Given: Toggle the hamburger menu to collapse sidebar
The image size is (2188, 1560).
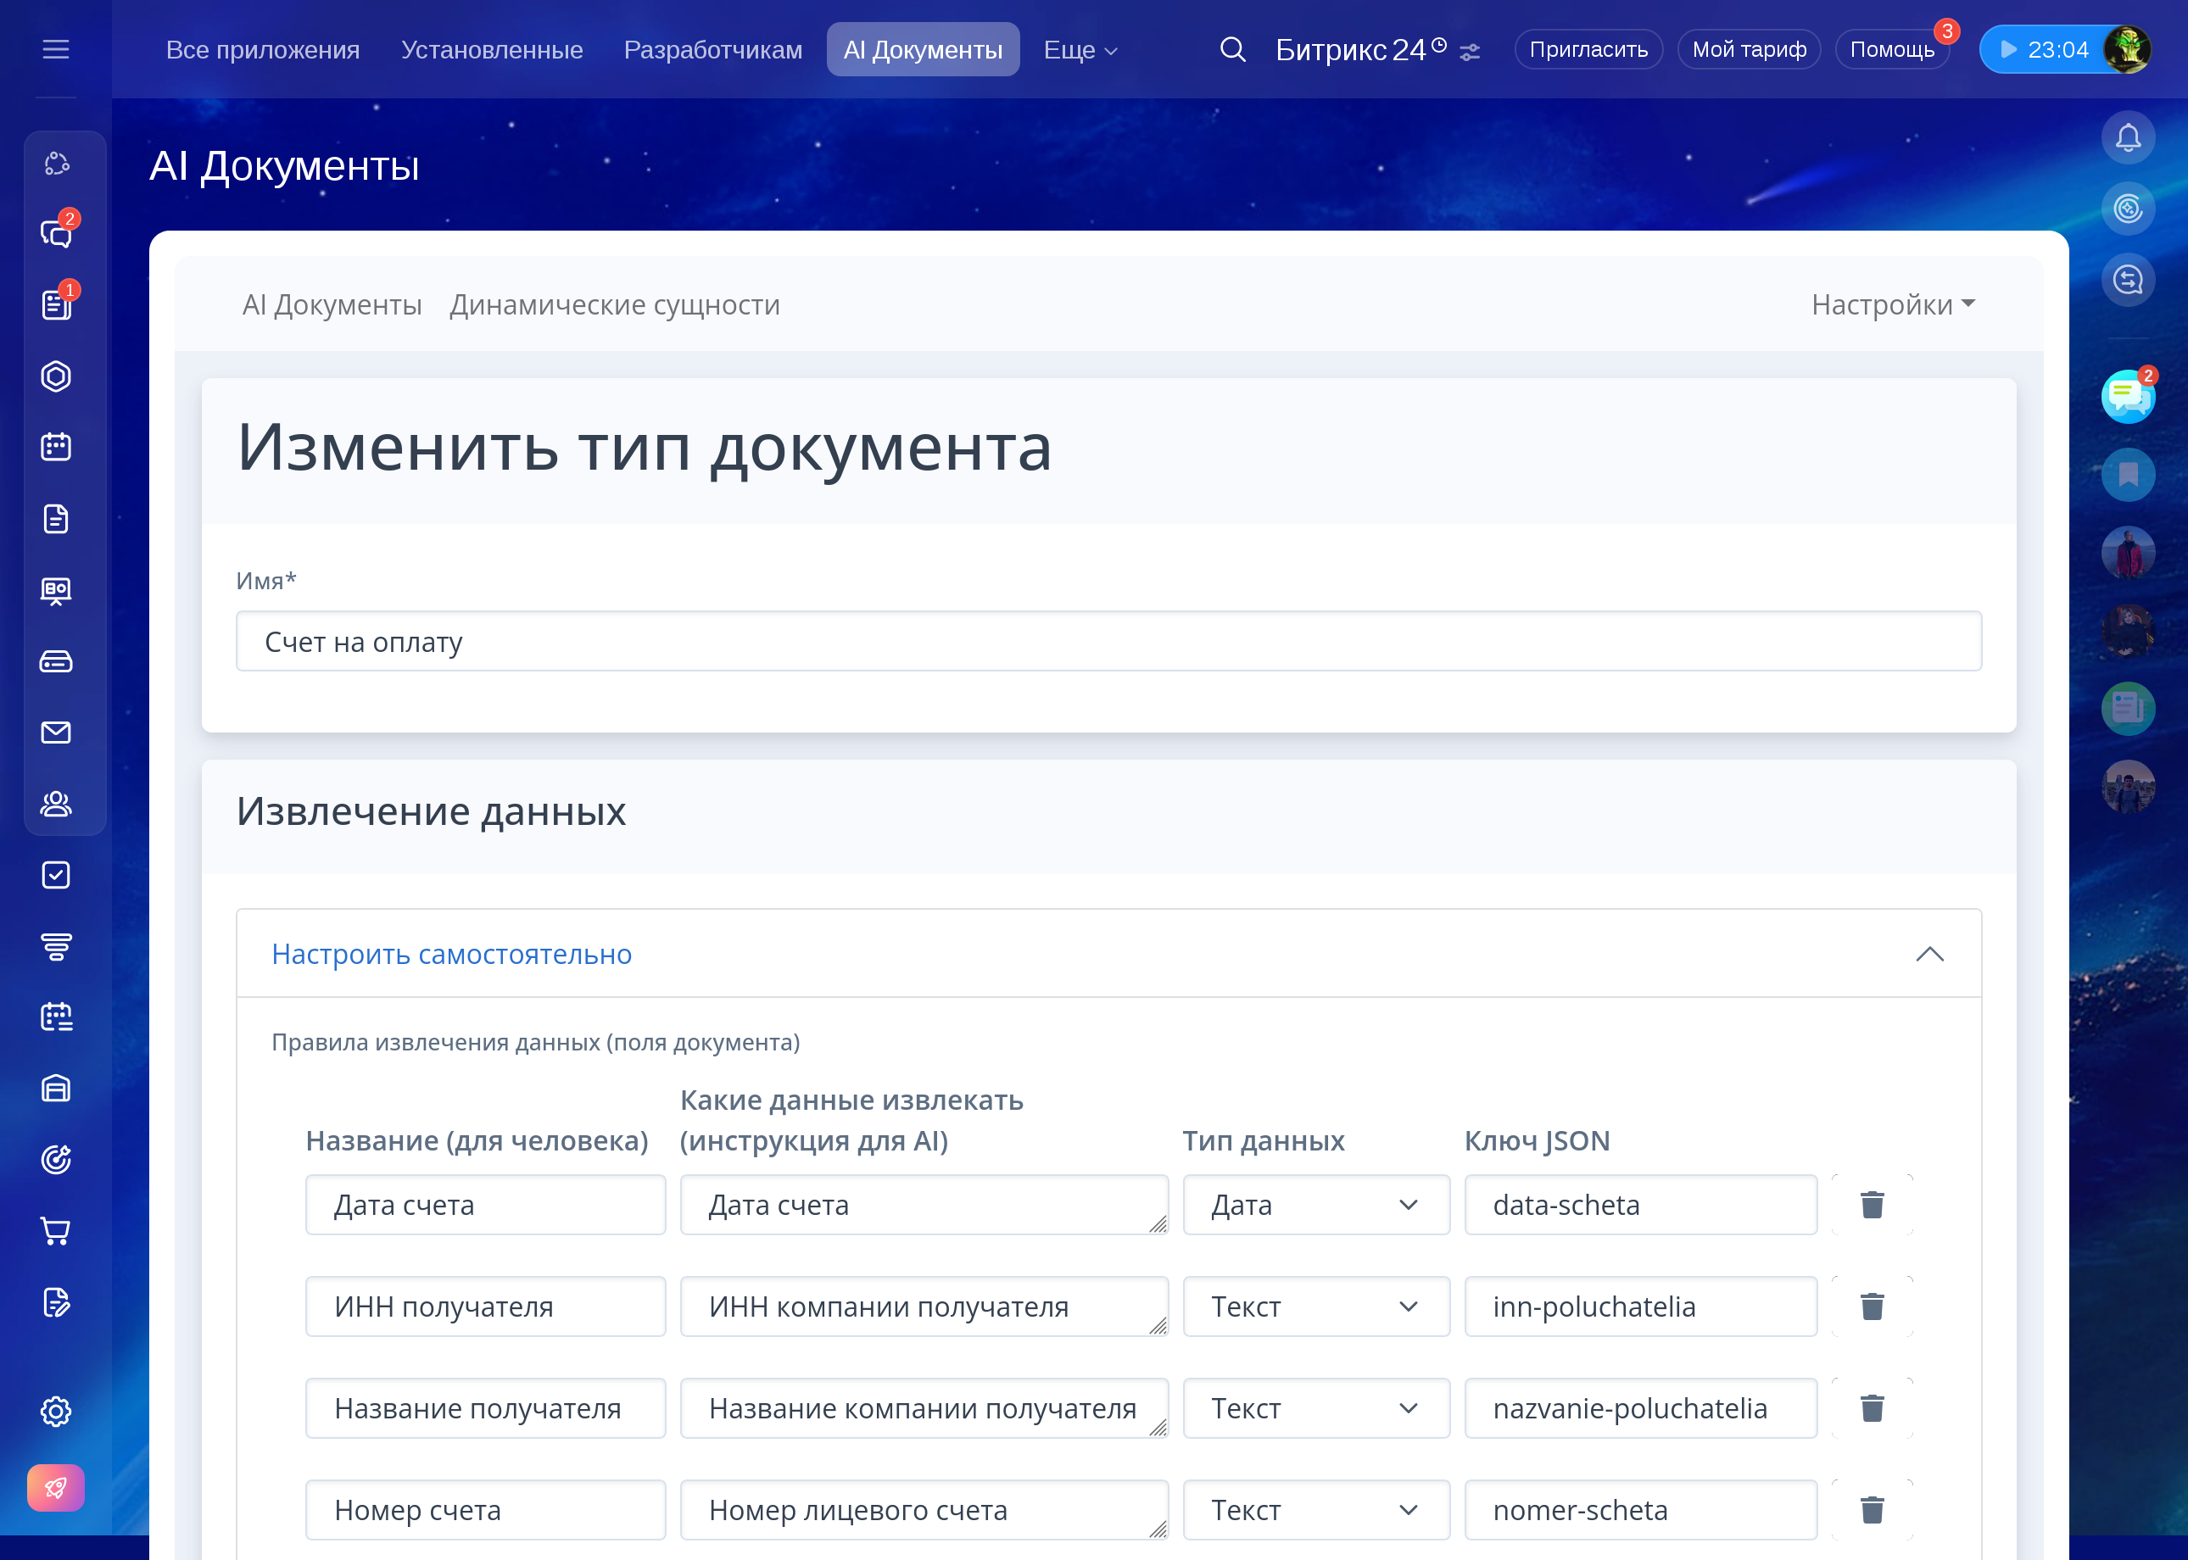Looking at the screenshot, I should (x=56, y=49).
